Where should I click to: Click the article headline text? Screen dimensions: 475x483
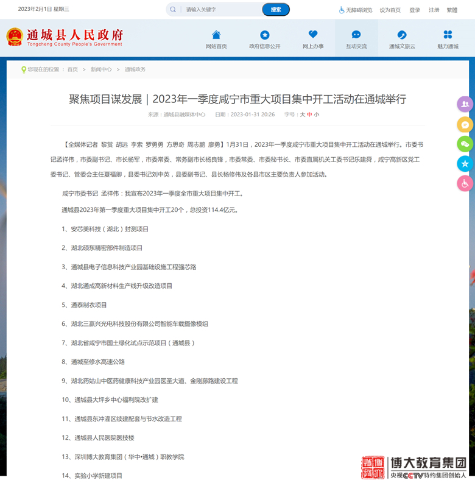(237, 99)
